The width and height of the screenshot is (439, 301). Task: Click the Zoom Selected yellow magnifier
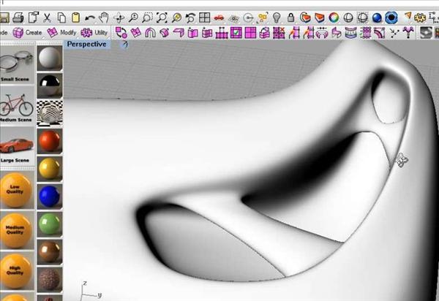tap(176, 18)
